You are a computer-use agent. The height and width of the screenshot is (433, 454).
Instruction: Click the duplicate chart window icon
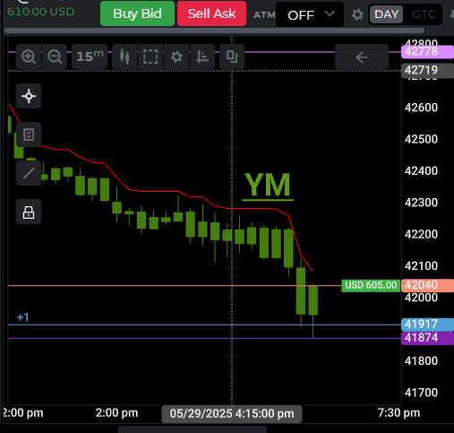point(232,56)
